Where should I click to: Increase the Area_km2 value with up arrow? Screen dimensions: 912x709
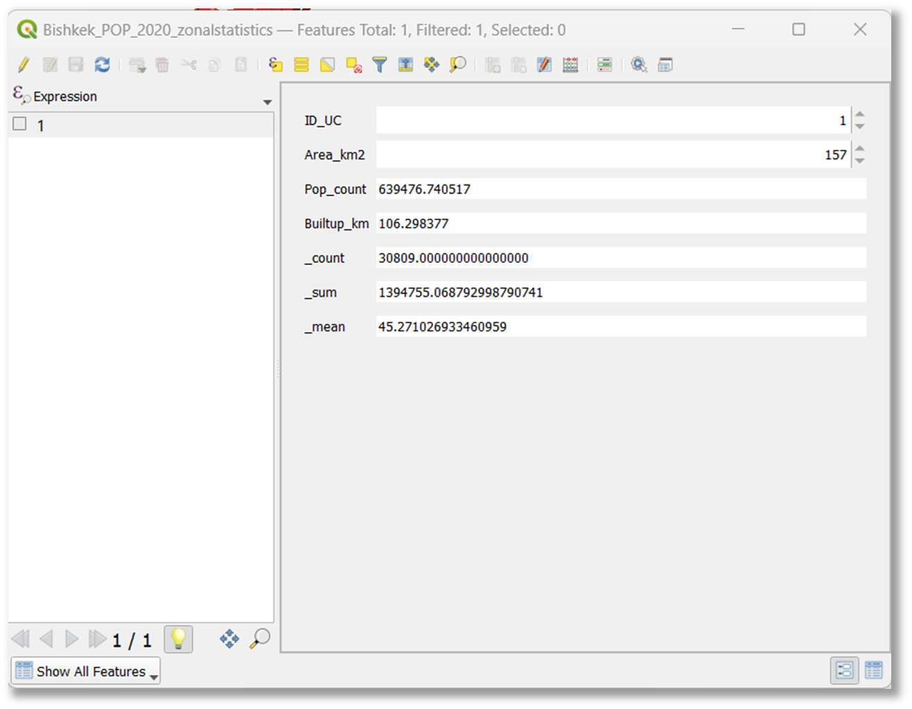pos(860,148)
